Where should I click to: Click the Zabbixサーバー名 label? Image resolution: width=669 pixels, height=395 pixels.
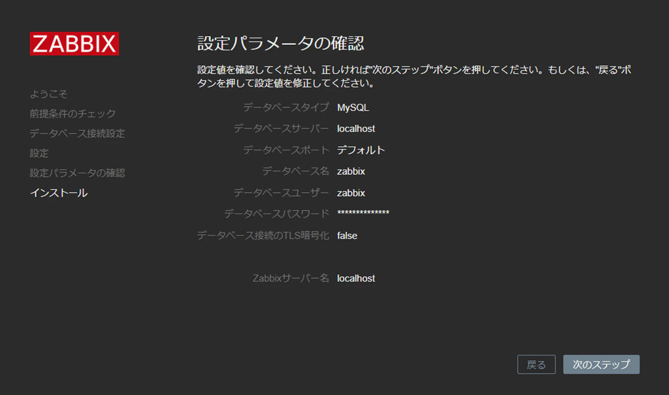pyautogui.click(x=291, y=278)
